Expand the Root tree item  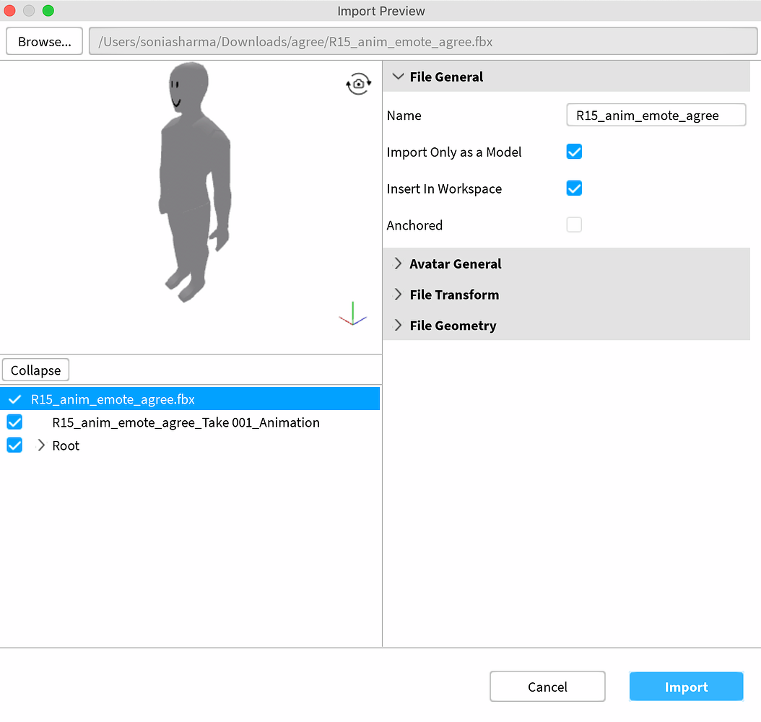point(40,445)
